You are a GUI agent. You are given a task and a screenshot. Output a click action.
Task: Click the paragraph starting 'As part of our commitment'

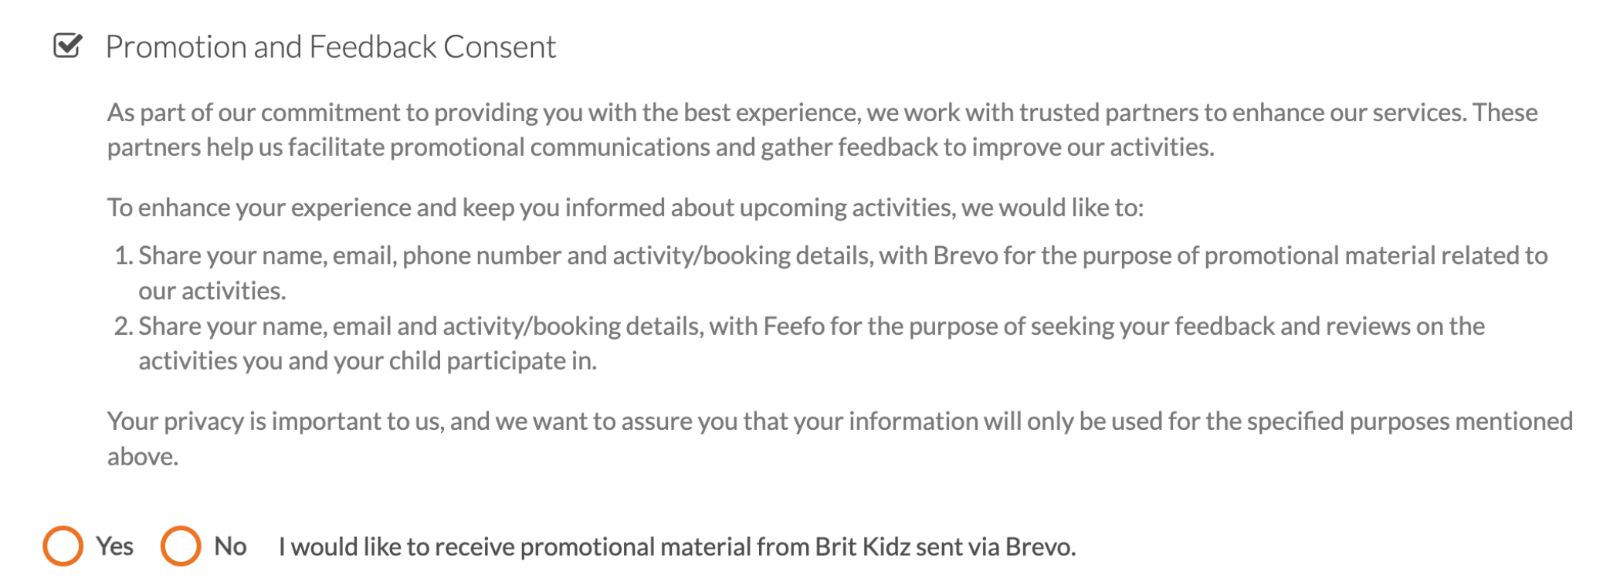[822, 130]
